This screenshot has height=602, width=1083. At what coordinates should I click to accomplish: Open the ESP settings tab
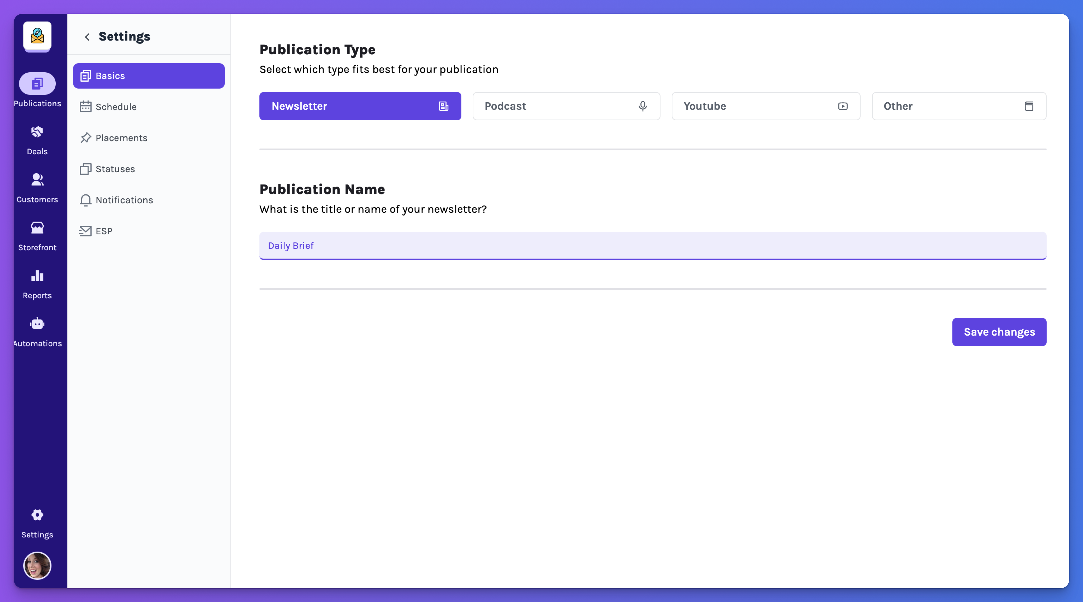[x=149, y=231]
